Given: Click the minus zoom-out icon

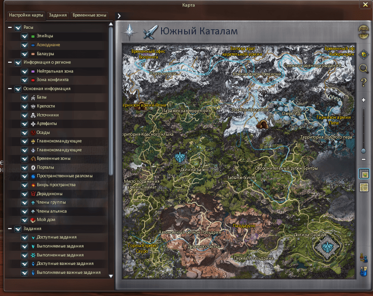Looking at the screenshot, I should 363,160.
